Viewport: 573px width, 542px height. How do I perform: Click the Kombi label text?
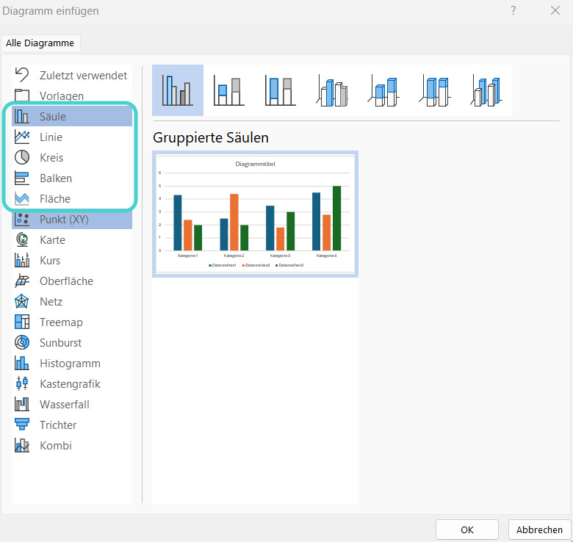pyautogui.click(x=56, y=446)
